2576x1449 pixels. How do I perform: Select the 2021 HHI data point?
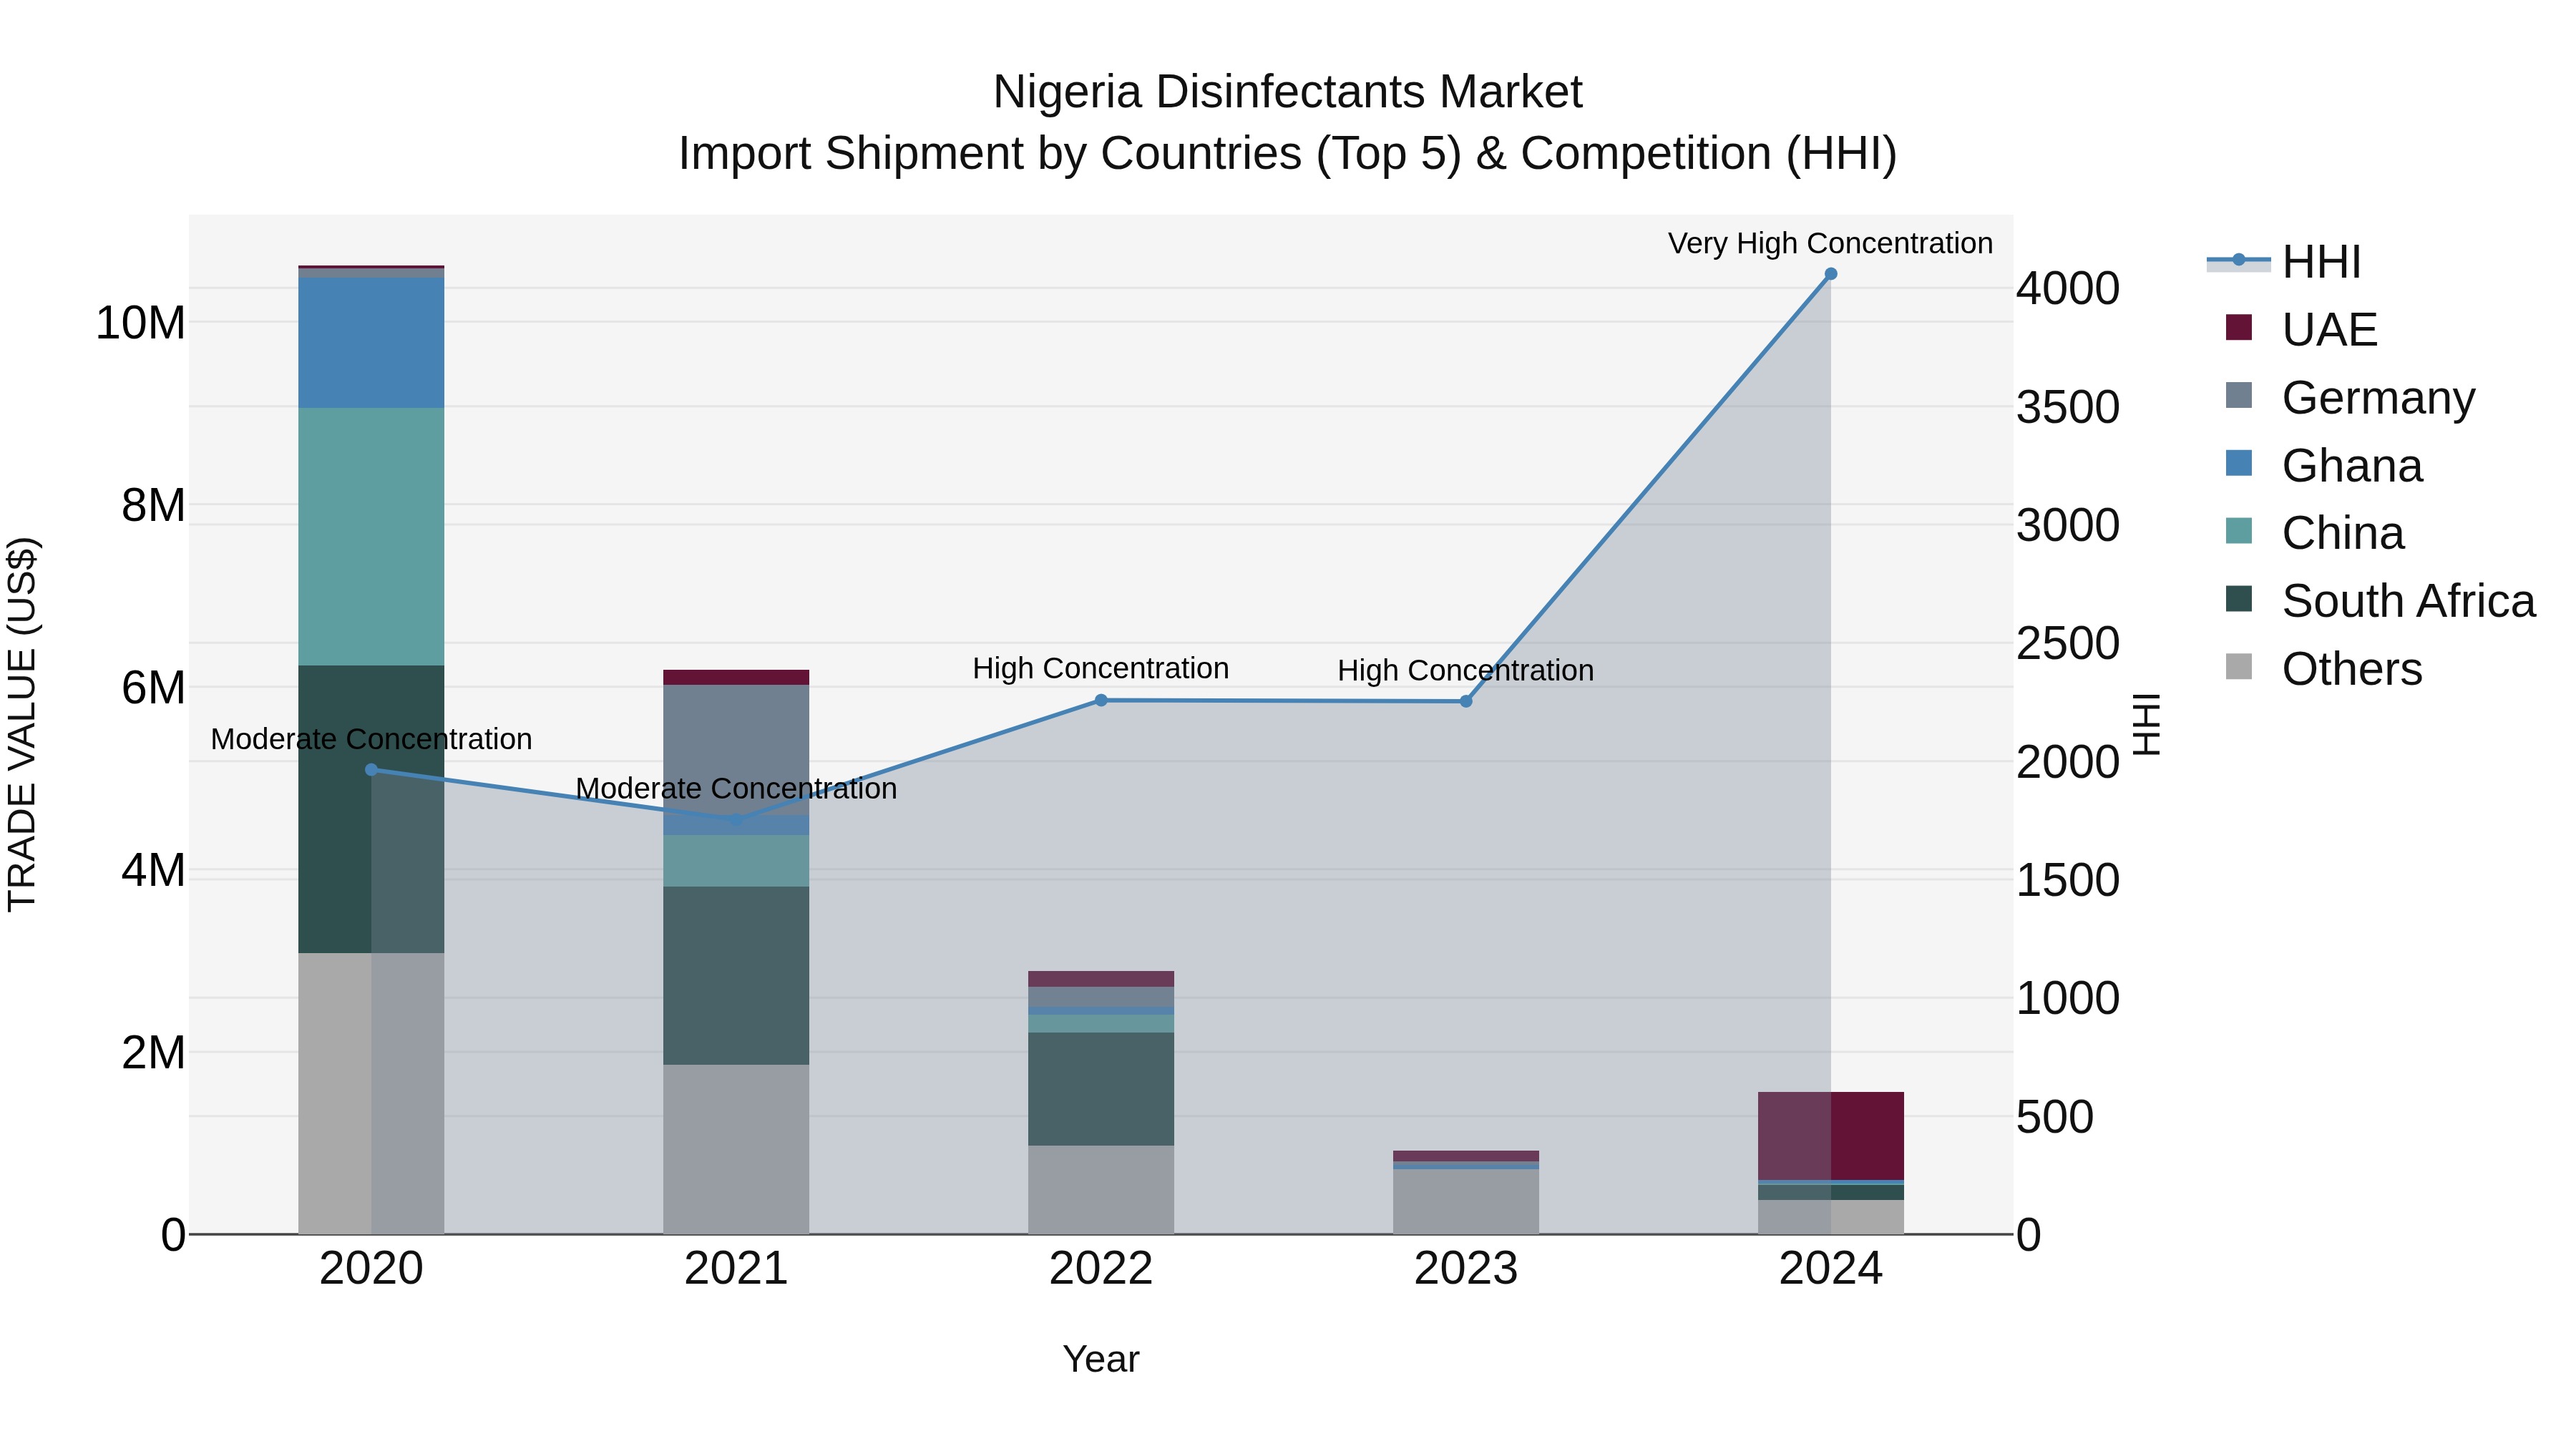[736, 820]
